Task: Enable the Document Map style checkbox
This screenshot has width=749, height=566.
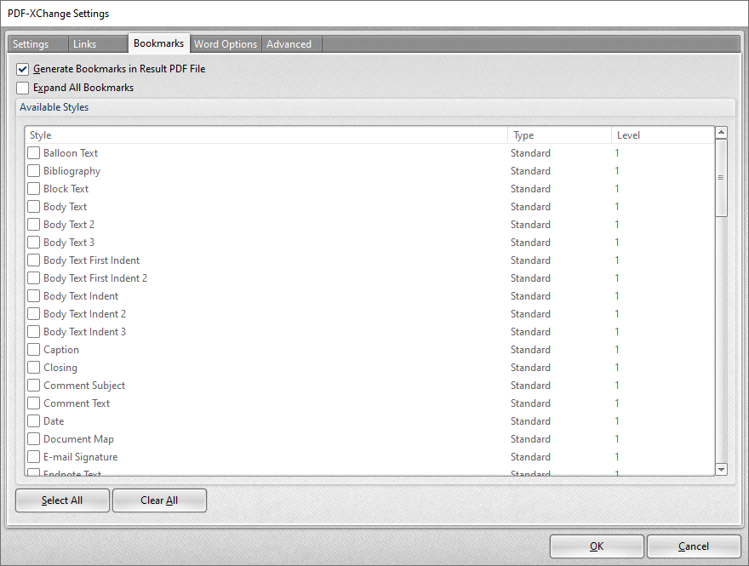Action: click(x=33, y=438)
